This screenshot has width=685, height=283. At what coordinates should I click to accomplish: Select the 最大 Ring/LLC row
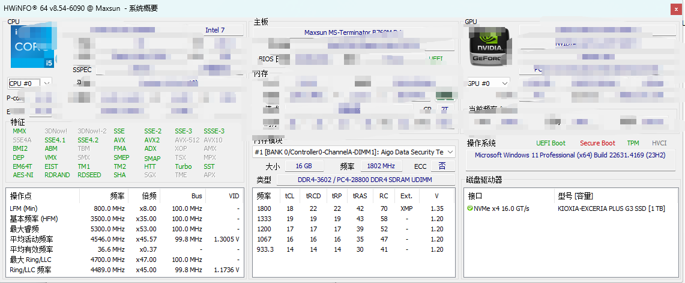[x=124, y=260]
